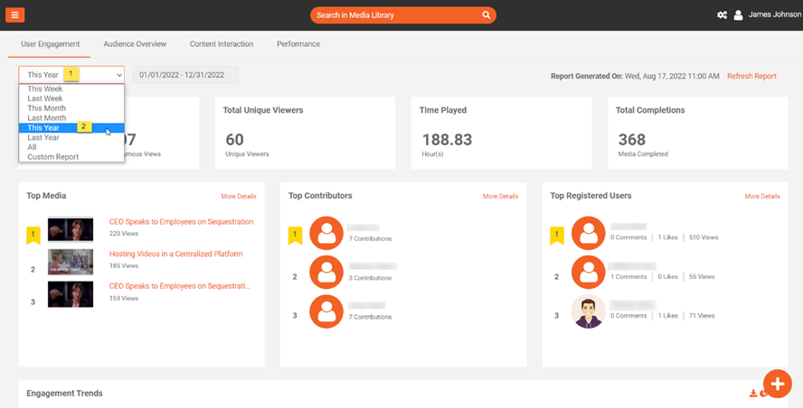The width and height of the screenshot is (803, 408).
Task: Select Custom Report option in the list
Action: pos(53,157)
